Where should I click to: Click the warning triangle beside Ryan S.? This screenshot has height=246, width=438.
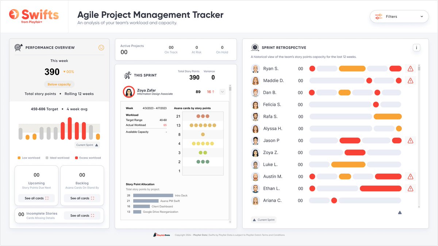pos(410,68)
